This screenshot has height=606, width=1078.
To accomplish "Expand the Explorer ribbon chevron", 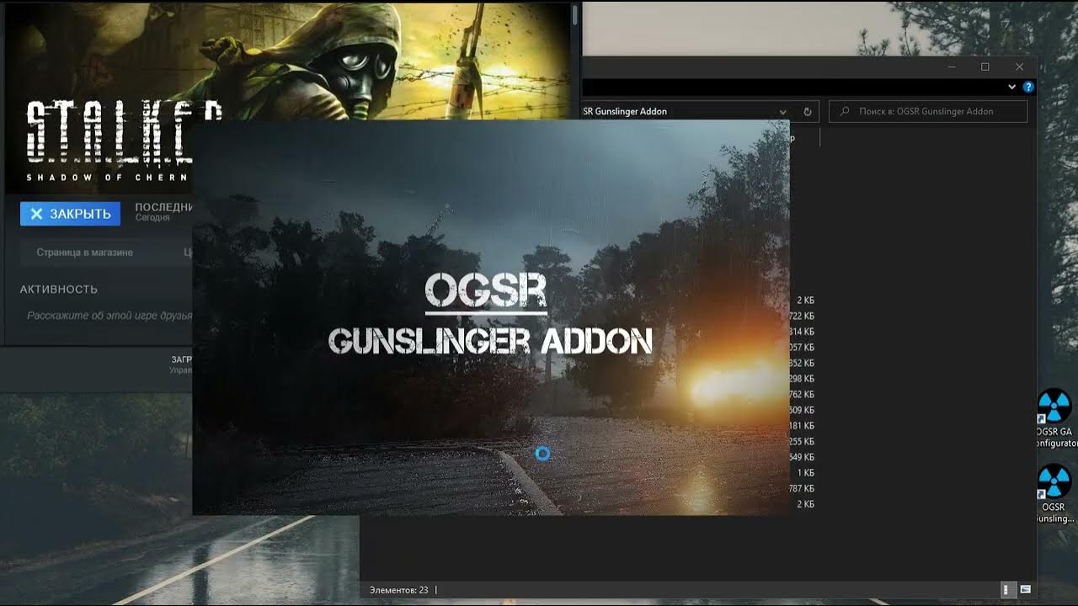I will click(1012, 87).
